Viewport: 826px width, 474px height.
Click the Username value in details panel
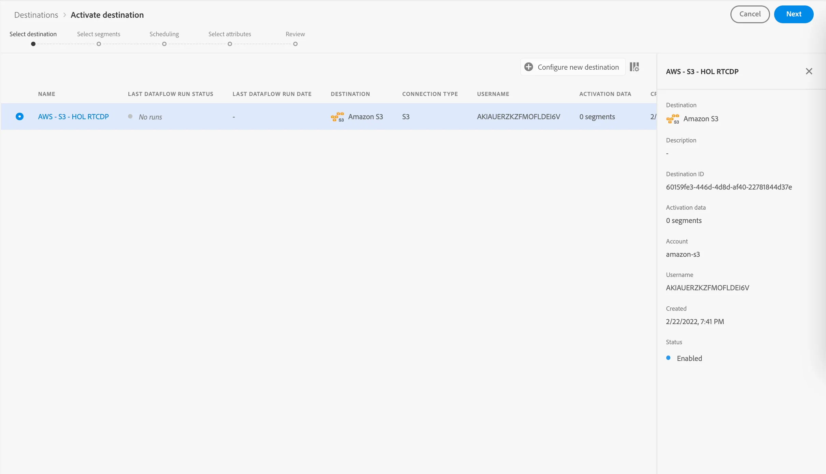pos(708,288)
